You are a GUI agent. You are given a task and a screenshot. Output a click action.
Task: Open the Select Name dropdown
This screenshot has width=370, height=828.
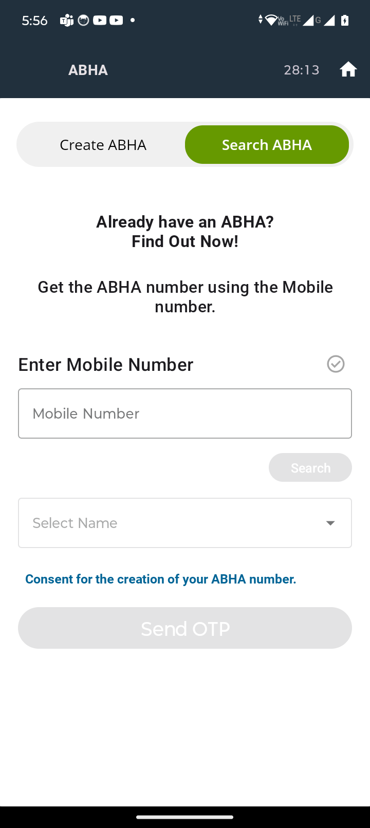point(185,523)
